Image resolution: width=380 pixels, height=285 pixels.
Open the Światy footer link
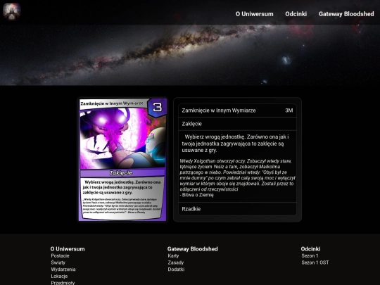(58, 262)
